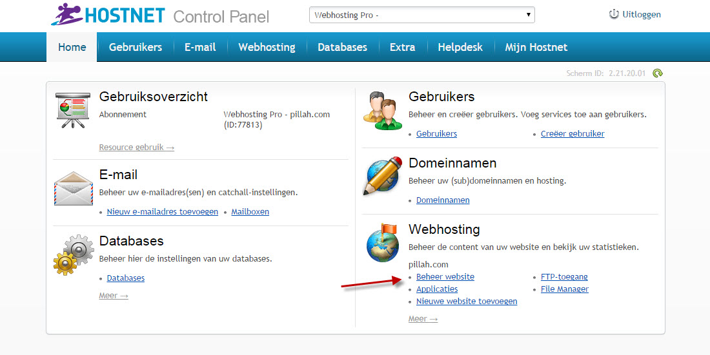Go to the Databases navigation tab
This screenshot has width=710, height=355.
pyautogui.click(x=342, y=47)
